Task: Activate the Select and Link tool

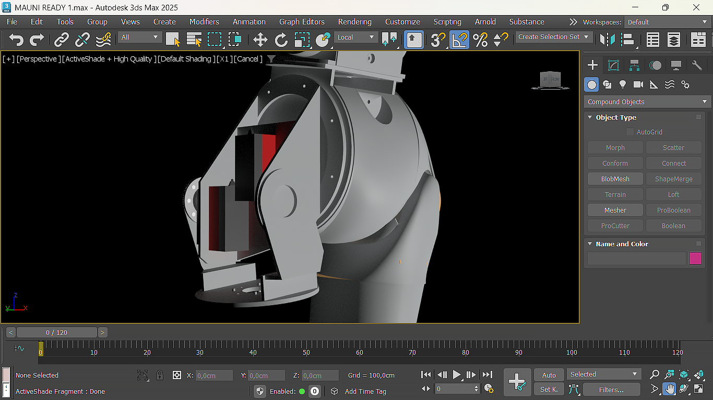Action: coord(62,40)
